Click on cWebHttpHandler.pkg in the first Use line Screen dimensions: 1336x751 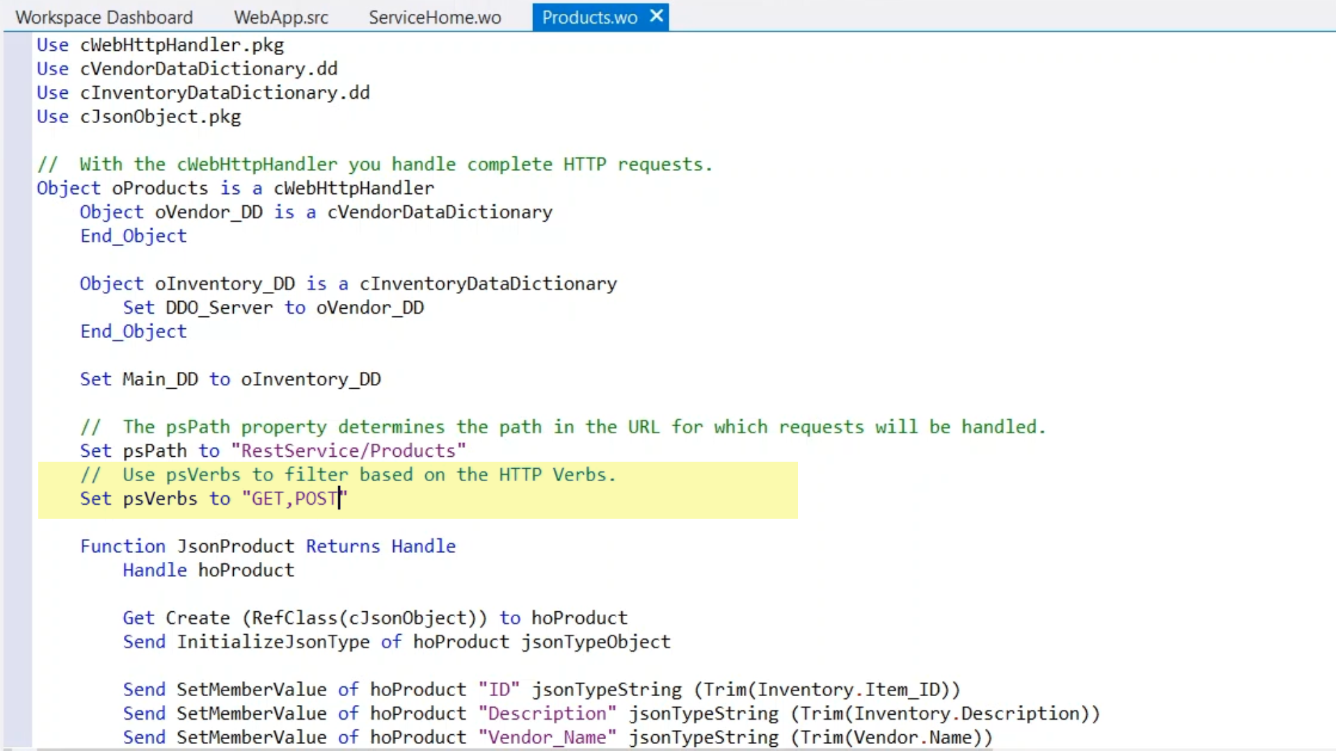click(x=182, y=45)
